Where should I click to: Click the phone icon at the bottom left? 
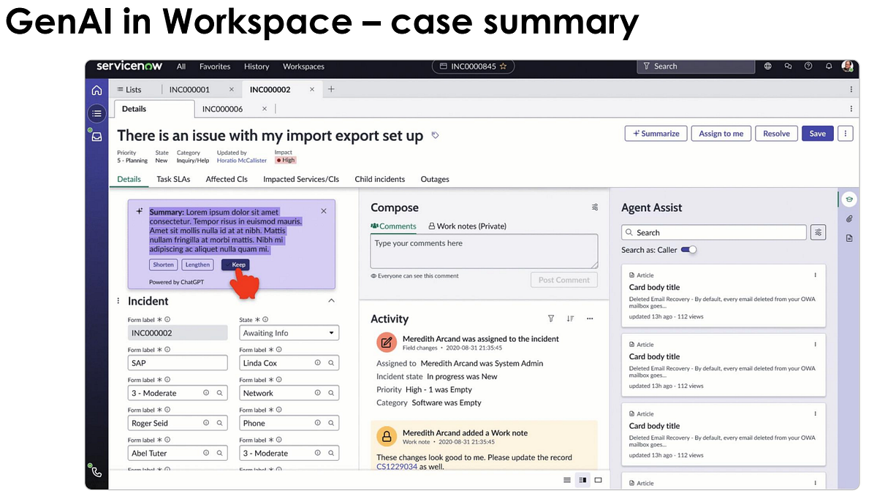(96, 471)
